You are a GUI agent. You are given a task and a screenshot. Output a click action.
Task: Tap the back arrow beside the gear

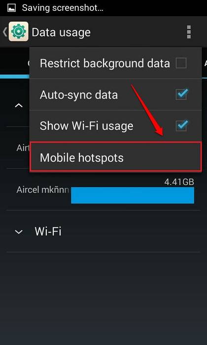[4, 32]
